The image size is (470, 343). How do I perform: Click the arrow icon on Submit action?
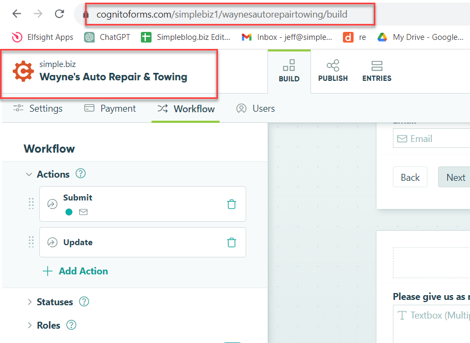pos(52,204)
